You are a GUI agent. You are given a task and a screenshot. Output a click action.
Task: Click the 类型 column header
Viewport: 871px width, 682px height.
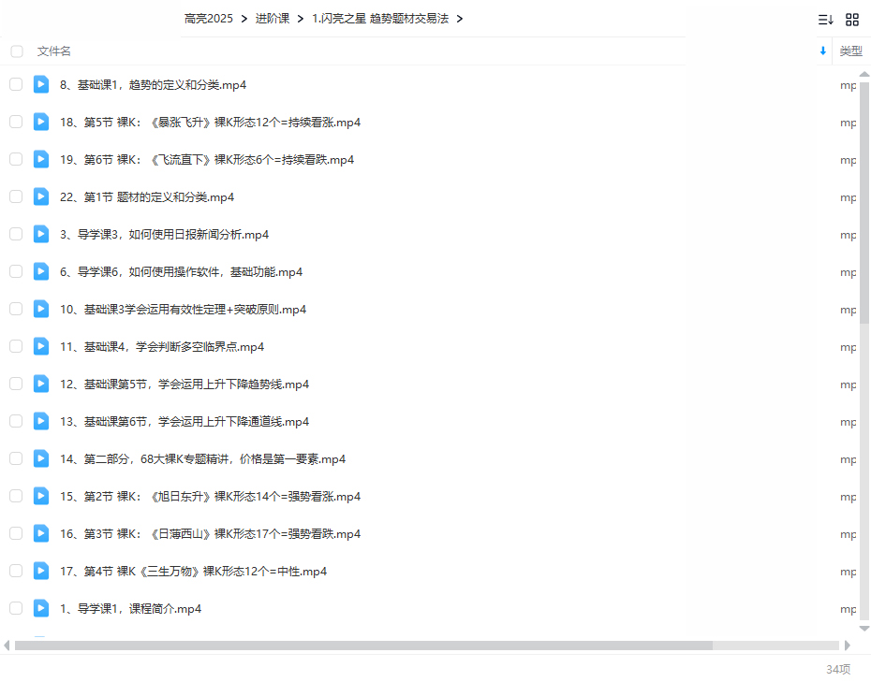pos(850,51)
